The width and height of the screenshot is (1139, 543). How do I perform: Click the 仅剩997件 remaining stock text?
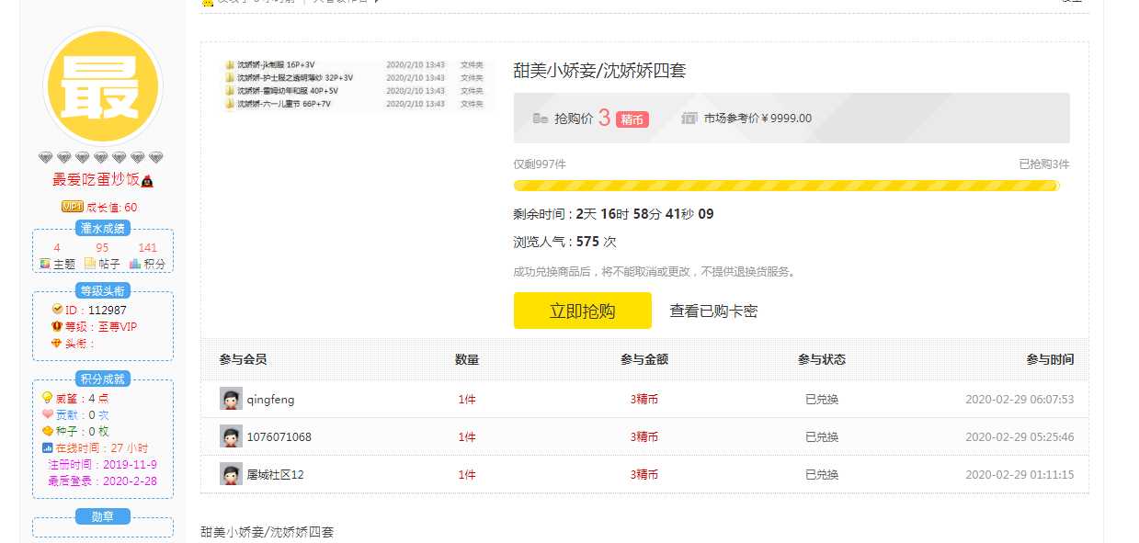click(x=540, y=164)
